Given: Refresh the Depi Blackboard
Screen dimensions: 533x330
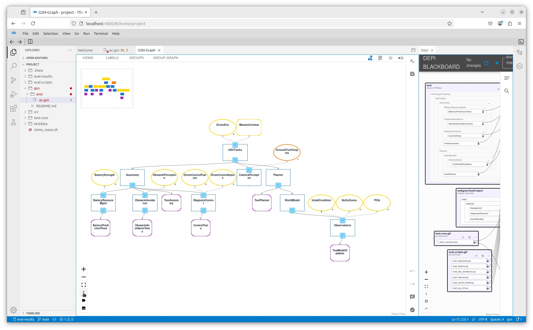Looking at the screenshot, I should coord(486,63).
